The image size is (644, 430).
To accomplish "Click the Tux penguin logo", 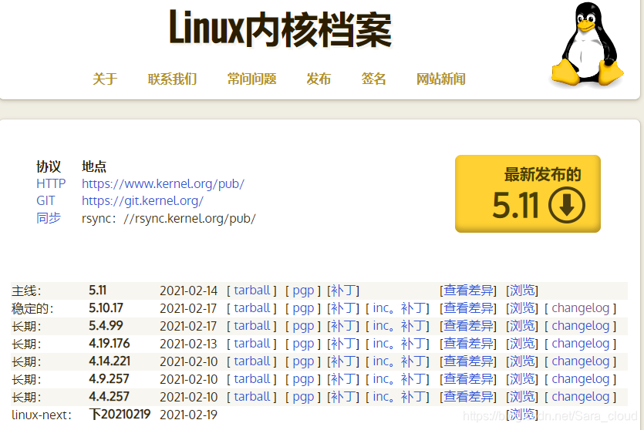I will pyautogui.click(x=587, y=45).
